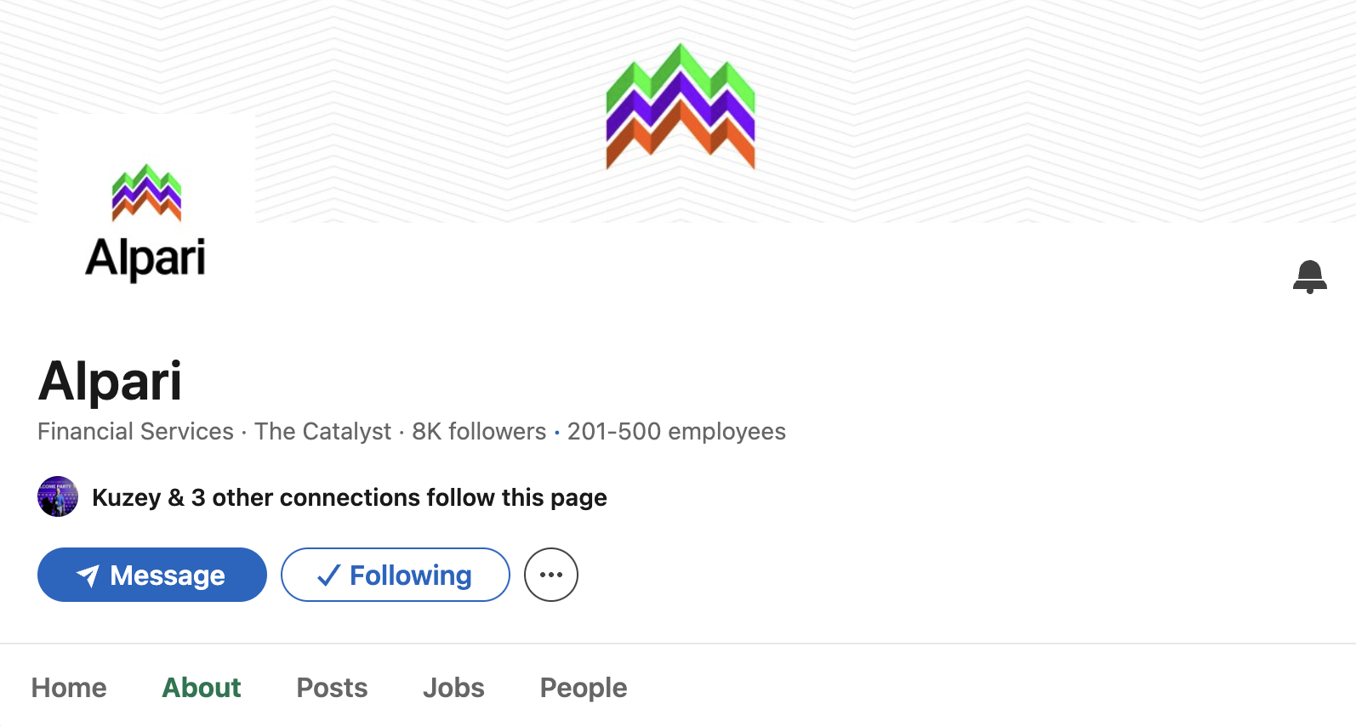Click the notification bell icon

(1309, 276)
